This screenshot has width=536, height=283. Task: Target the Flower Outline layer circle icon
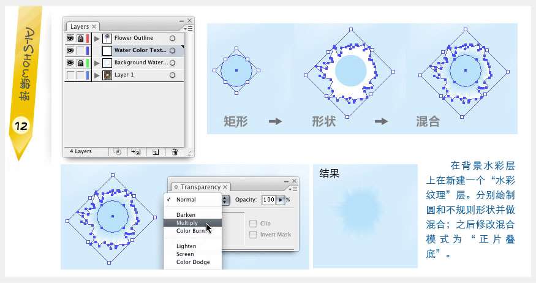tap(172, 38)
